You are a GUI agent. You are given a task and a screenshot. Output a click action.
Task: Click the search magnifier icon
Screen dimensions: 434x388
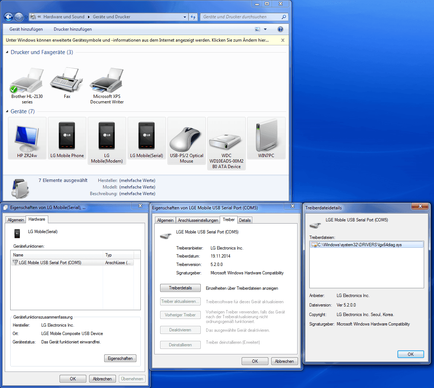point(284,17)
